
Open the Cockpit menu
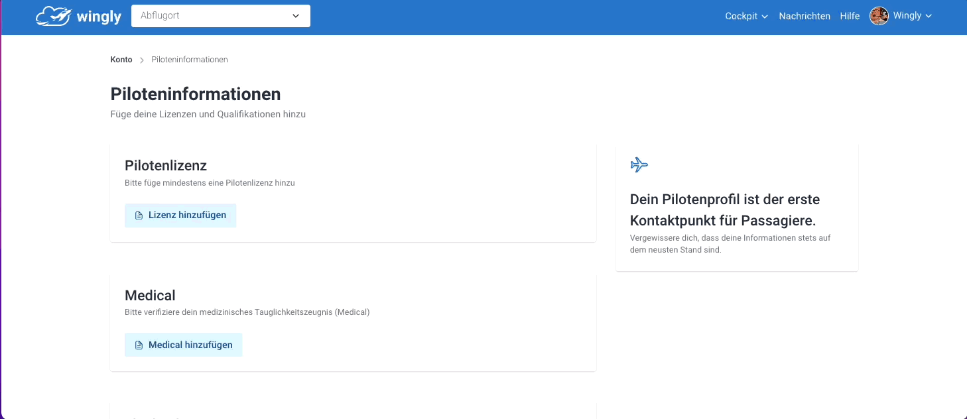746,16
